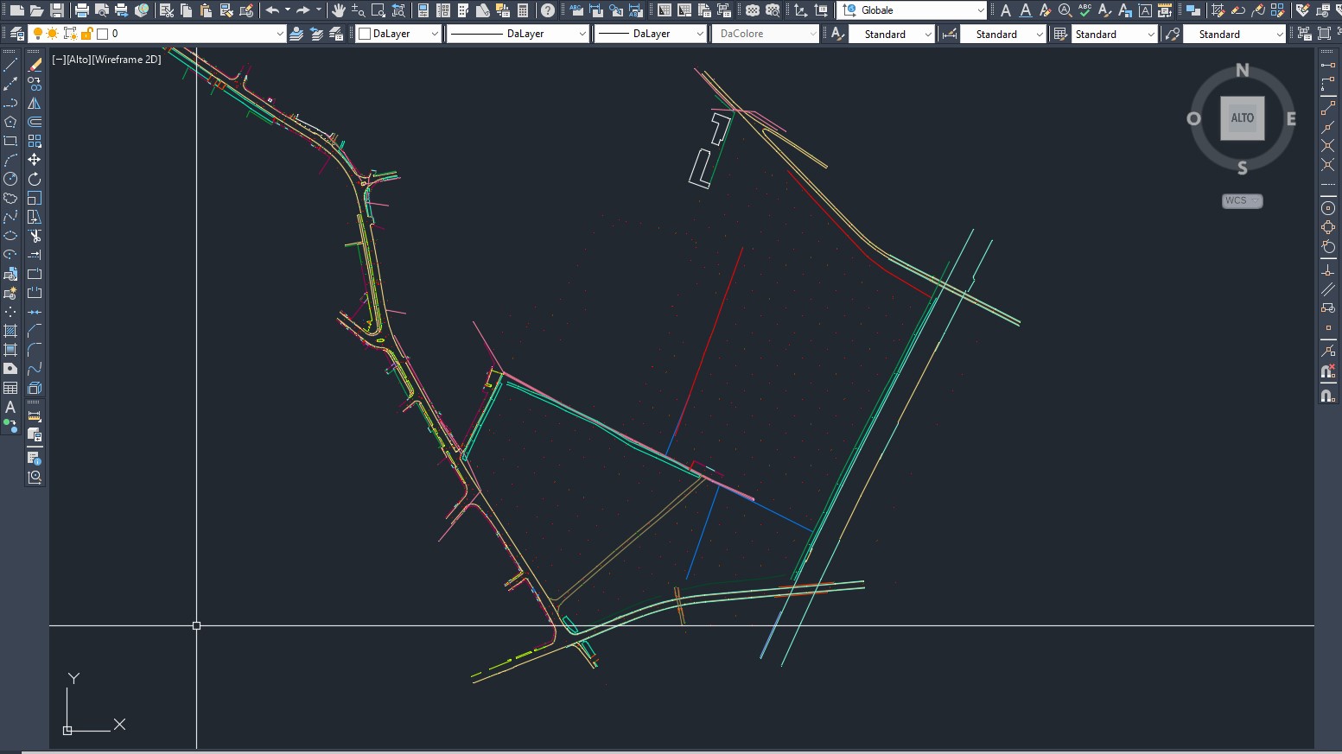
Task: Click the [Alto] view label
Action: [78, 60]
